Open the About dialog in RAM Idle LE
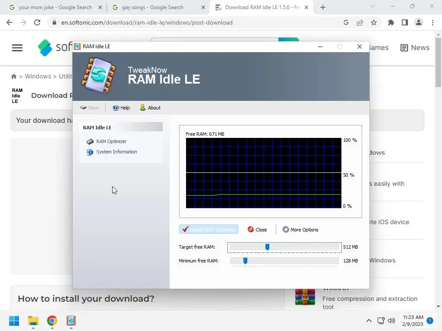Image resolution: width=442 pixels, height=331 pixels. [150, 108]
